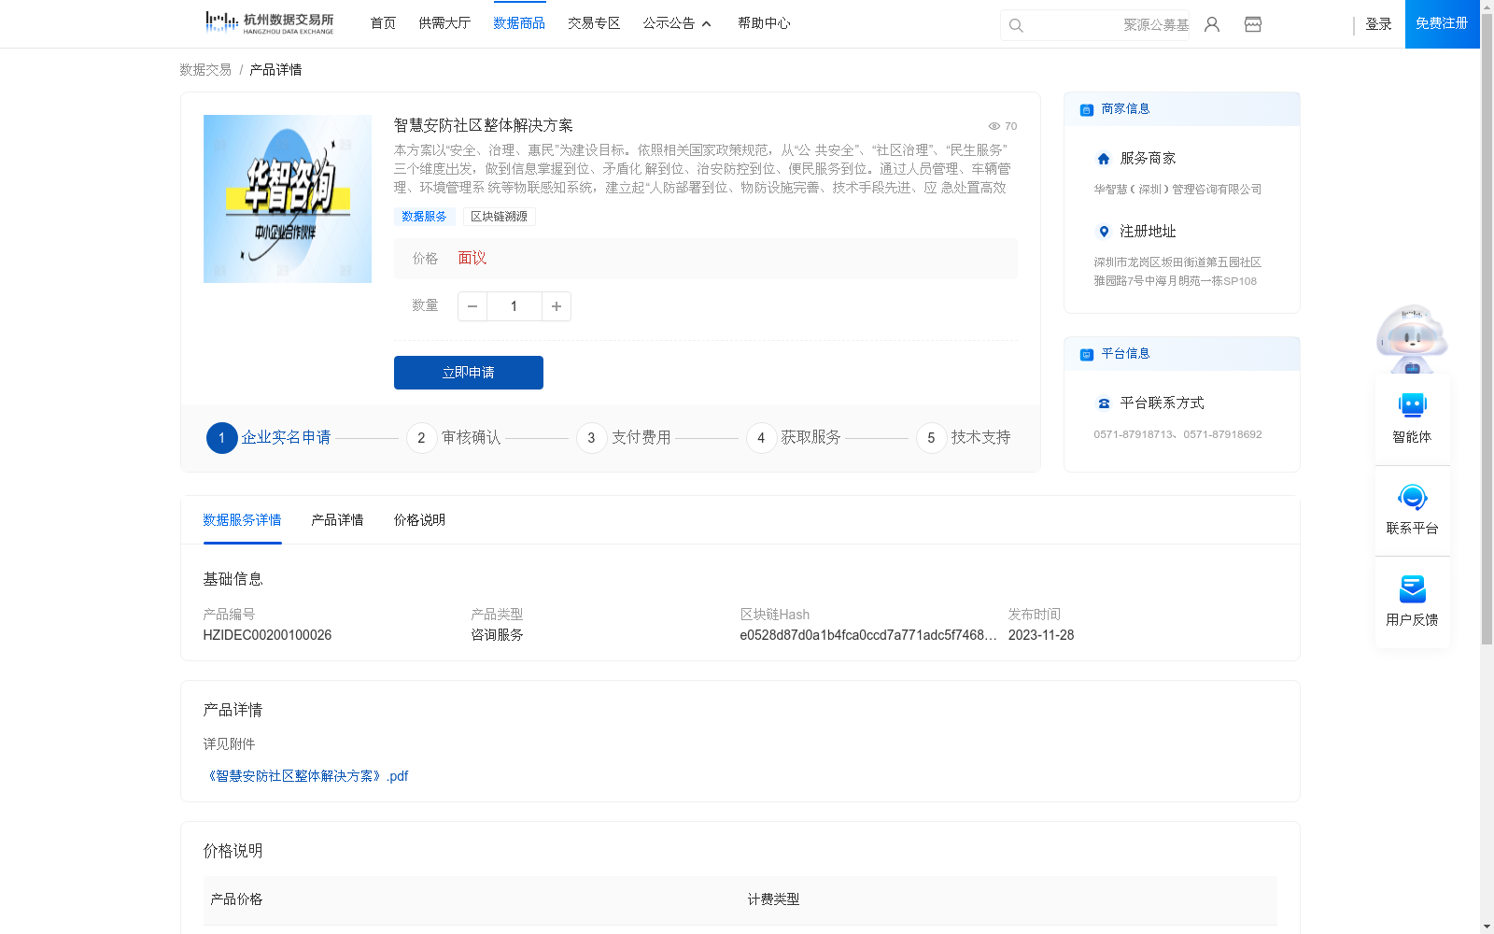This screenshot has height=934, width=1494.
Task: Click the search input field
Action: coord(1094,25)
